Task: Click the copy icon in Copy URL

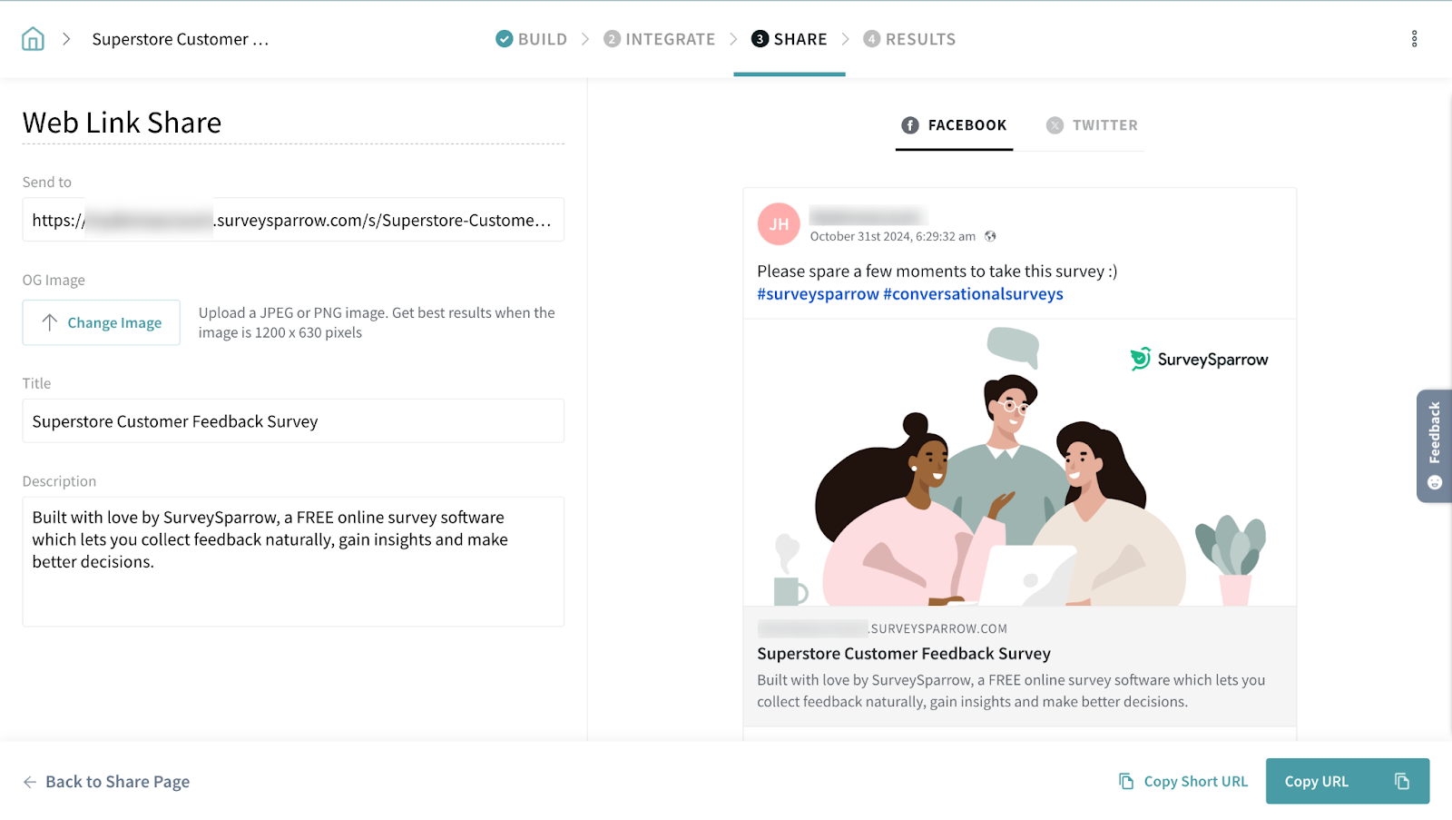Action: click(x=1401, y=781)
